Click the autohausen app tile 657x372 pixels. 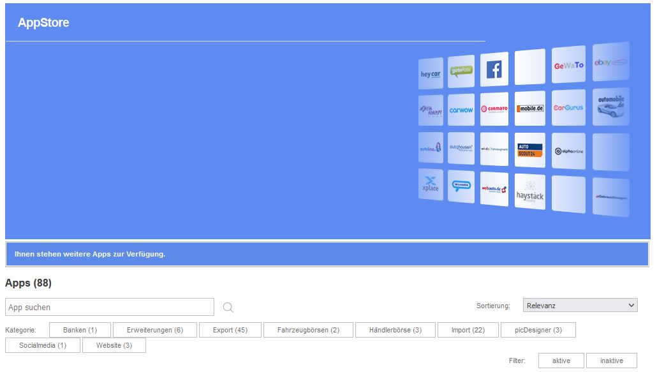[461, 149]
